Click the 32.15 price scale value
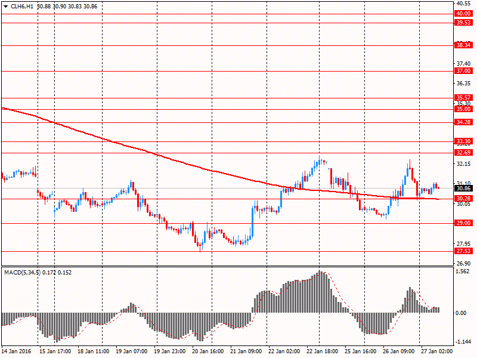The height and width of the screenshot is (358, 477). [x=464, y=164]
